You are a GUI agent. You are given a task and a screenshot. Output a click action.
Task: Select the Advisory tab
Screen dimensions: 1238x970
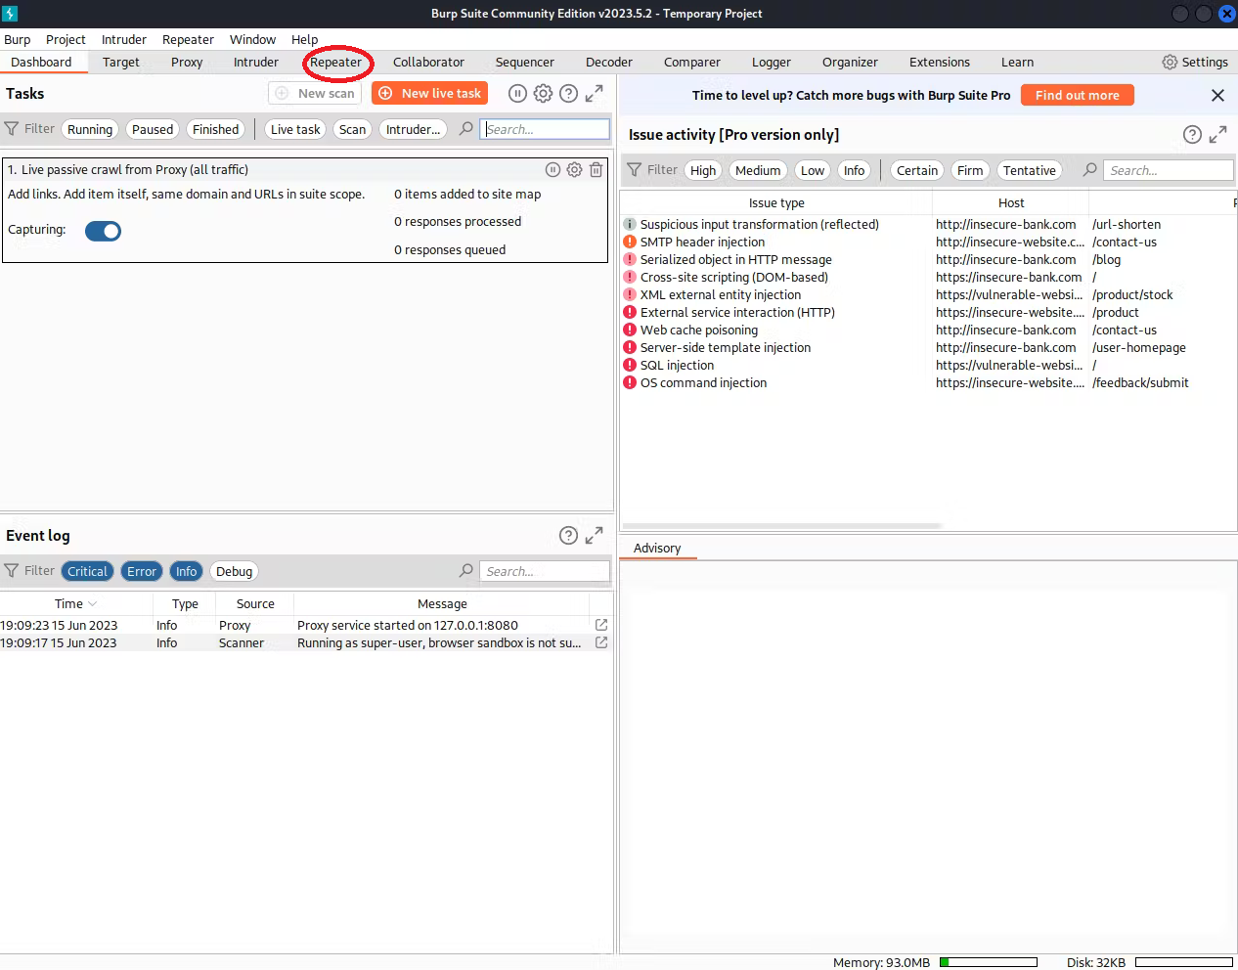click(x=657, y=548)
